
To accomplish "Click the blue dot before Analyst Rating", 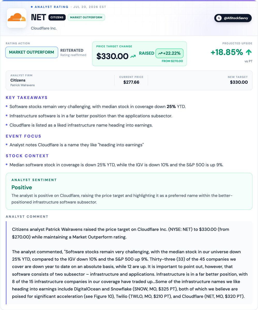I will click(32, 7).
